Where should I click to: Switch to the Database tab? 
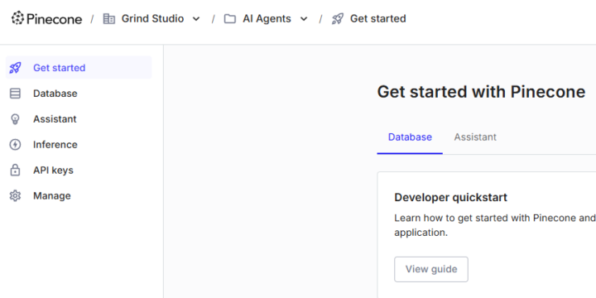(x=410, y=137)
